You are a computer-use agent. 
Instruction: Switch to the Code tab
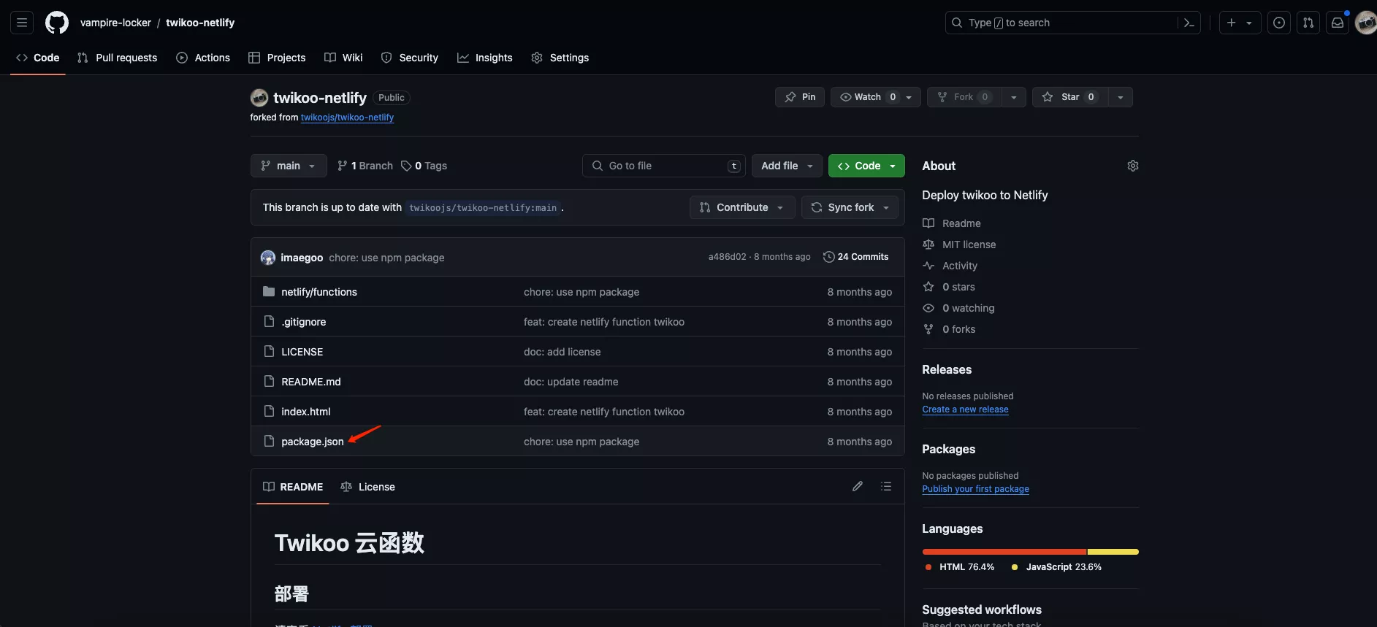pyautogui.click(x=38, y=58)
